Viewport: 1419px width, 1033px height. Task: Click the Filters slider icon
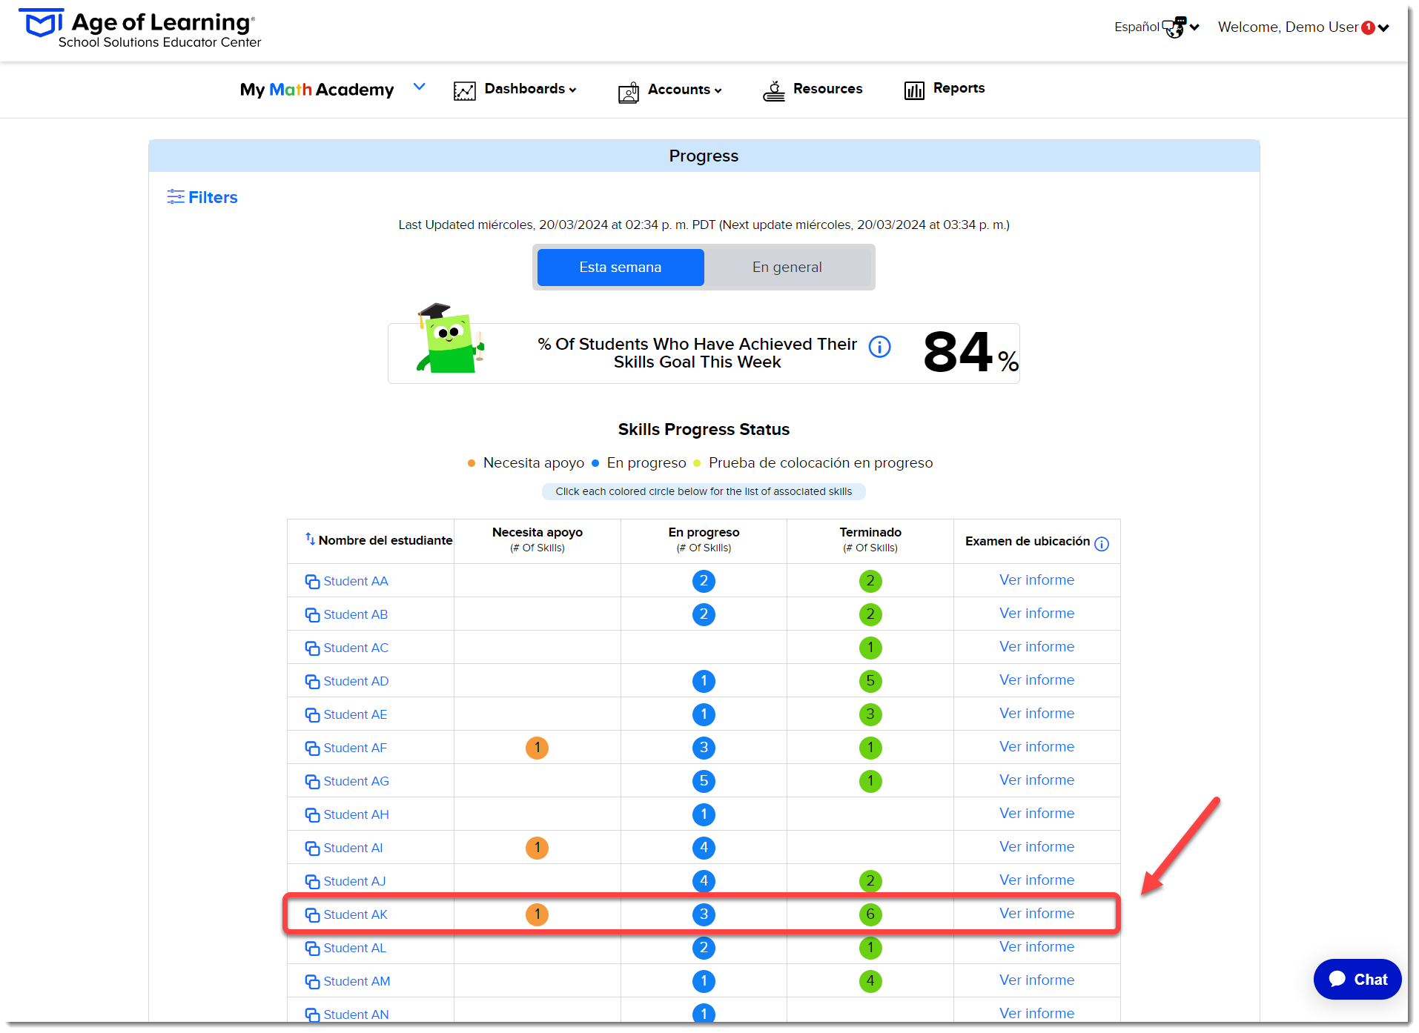[176, 196]
